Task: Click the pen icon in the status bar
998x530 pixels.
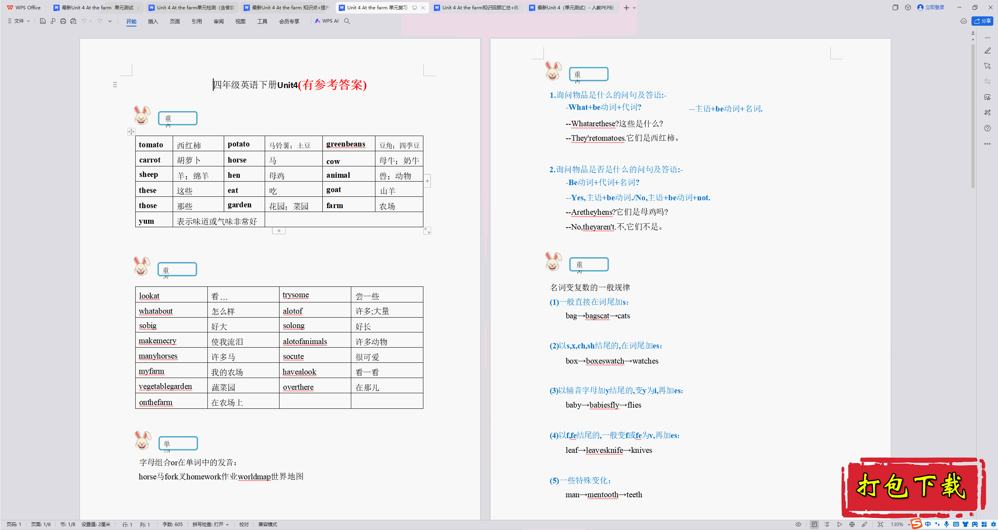Action: coord(865,525)
